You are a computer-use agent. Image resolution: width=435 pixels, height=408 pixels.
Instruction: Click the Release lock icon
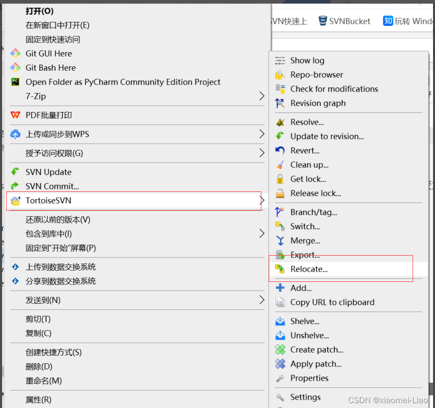tap(280, 193)
